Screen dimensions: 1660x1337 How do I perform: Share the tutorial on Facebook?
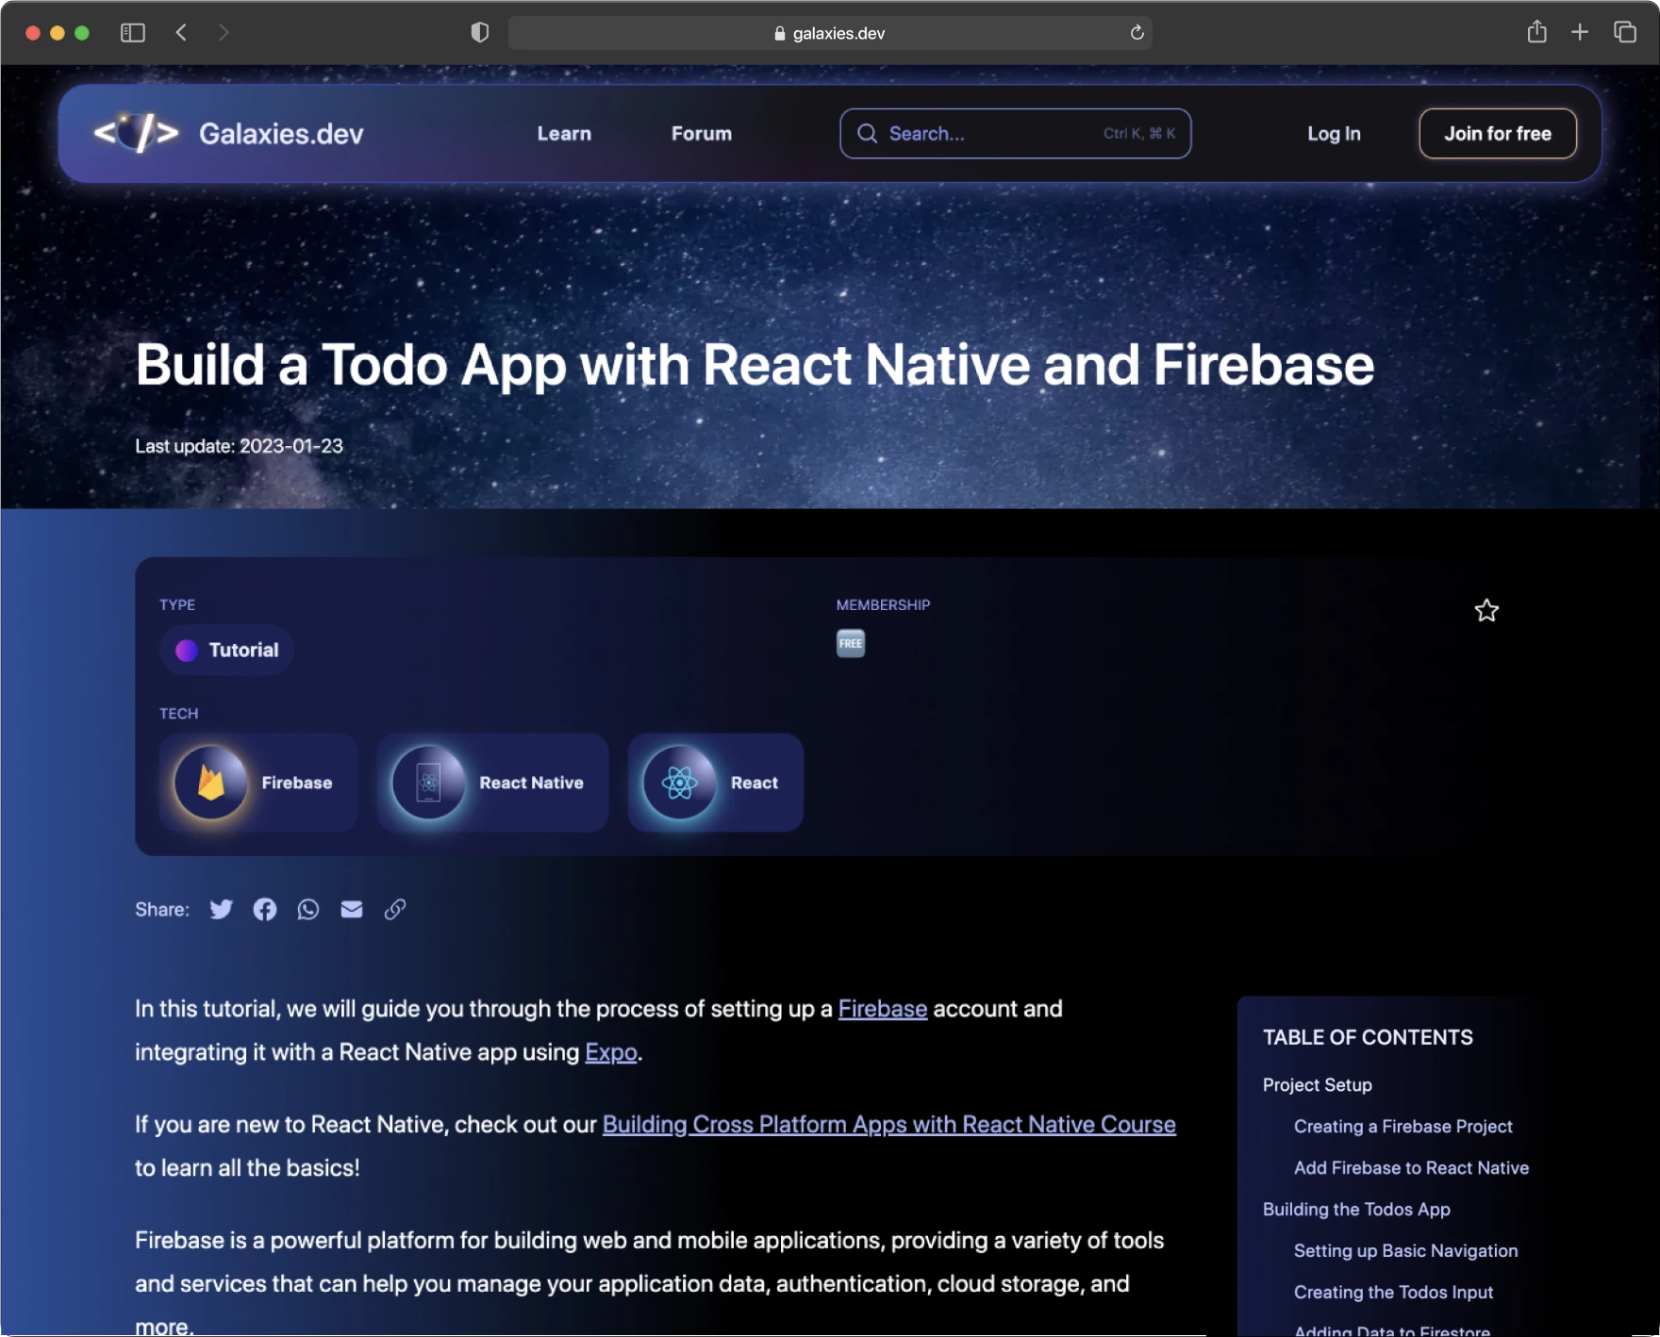pos(265,909)
